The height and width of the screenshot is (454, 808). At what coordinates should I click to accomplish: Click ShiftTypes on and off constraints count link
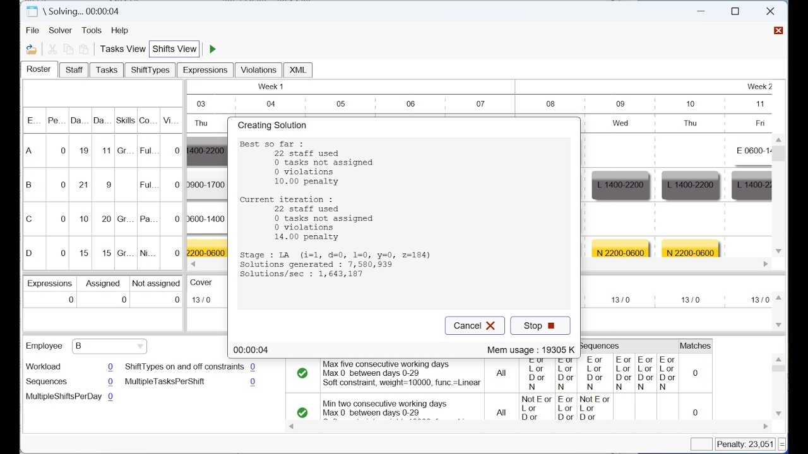[x=252, y=366]
